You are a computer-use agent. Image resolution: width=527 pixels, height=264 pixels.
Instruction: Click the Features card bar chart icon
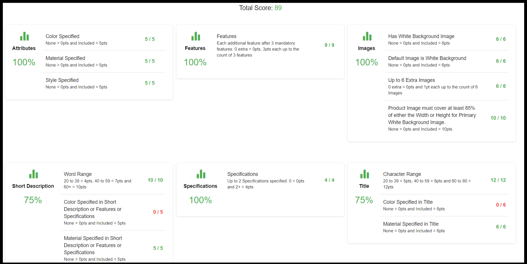point(196,36)
